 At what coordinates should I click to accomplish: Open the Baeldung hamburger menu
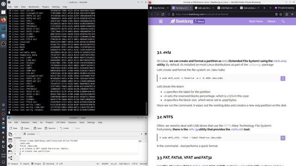160,22
